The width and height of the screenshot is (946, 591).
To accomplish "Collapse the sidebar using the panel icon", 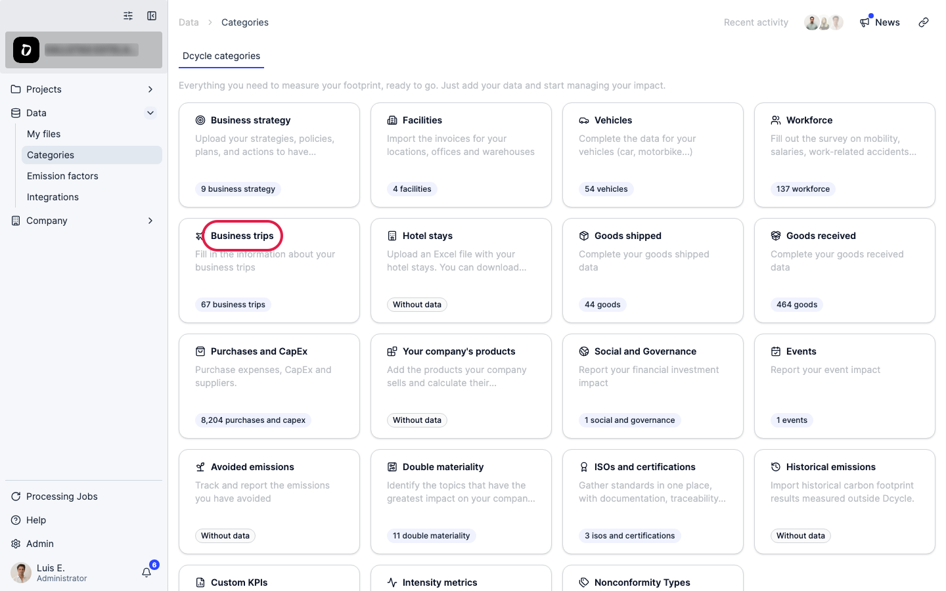I will tap(152, 16).
